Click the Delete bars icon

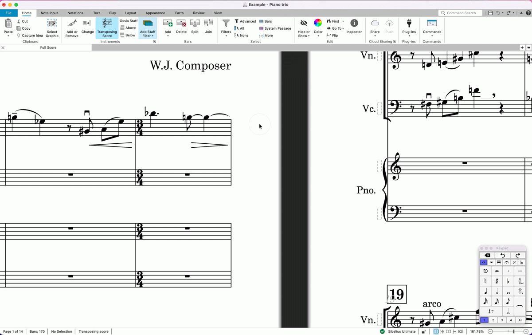181,23
